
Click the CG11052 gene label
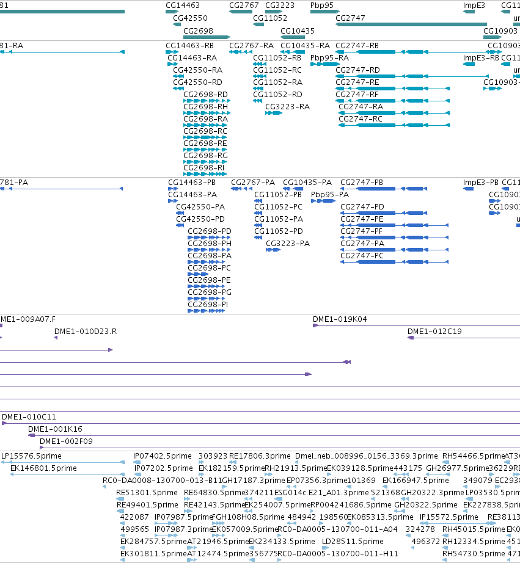(x=270, y=18)
